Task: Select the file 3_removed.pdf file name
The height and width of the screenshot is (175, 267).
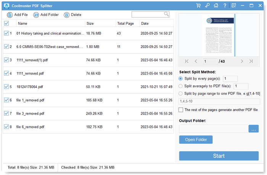Action: point(30,113)
